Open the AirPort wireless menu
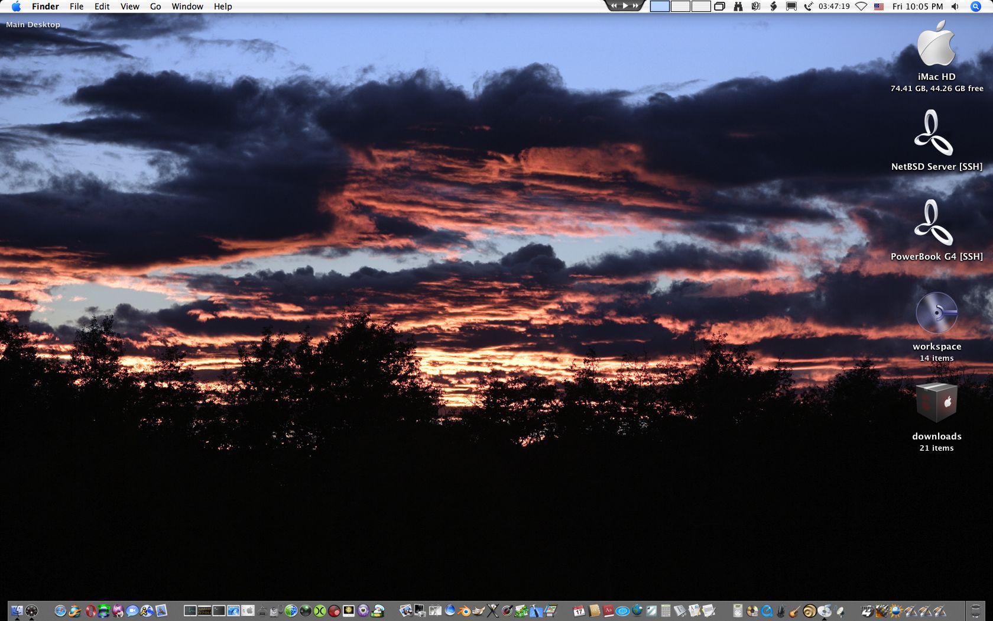 862,7
